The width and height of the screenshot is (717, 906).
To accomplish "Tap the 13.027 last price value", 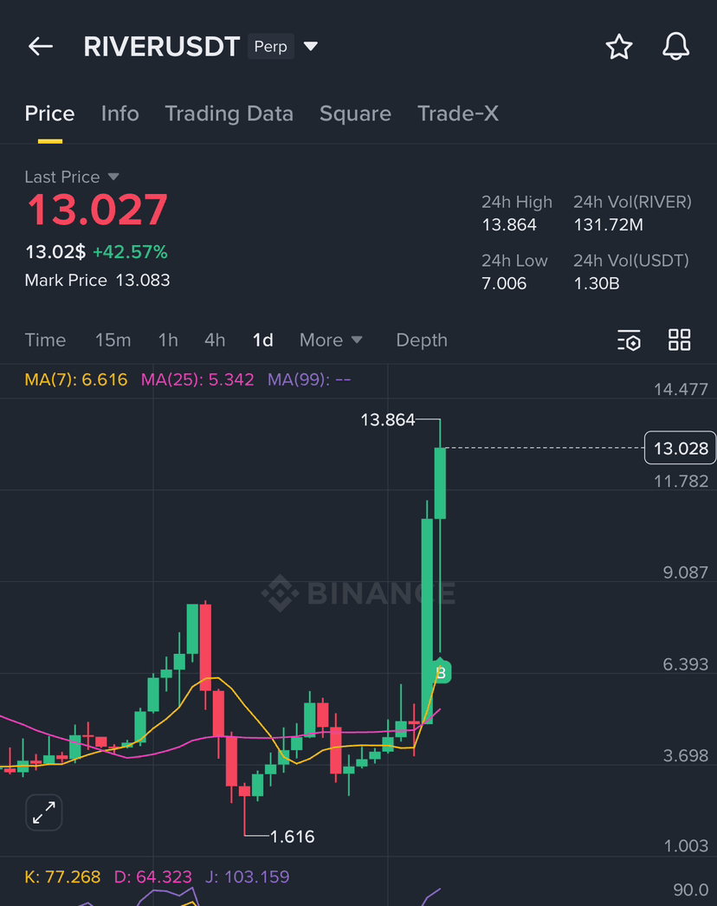I will coord(97,209).
